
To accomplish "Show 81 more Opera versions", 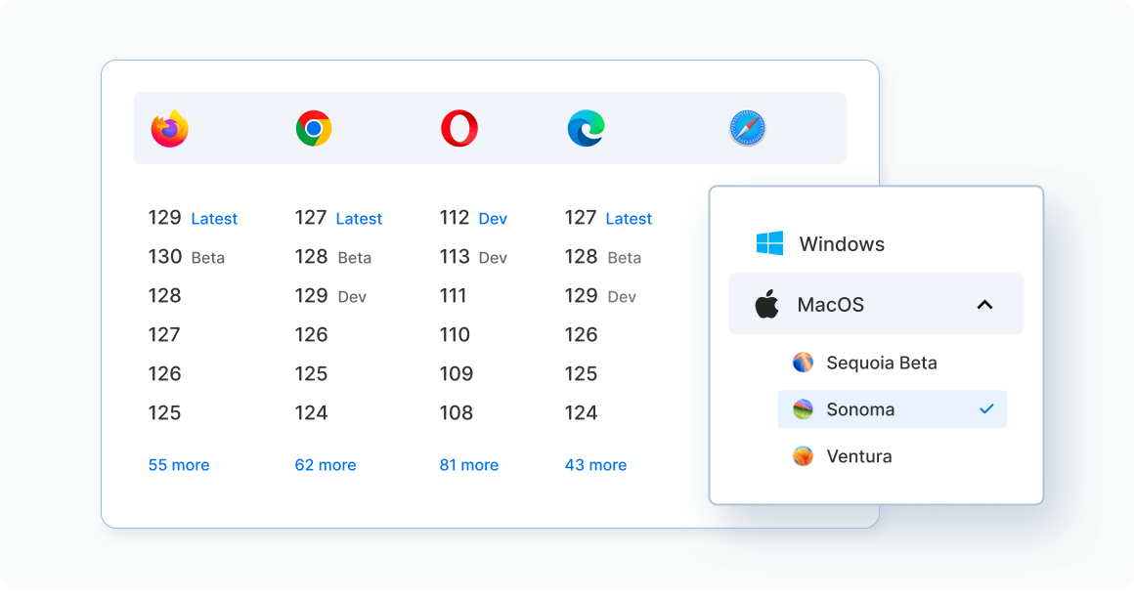I will (x=469, y=464).
